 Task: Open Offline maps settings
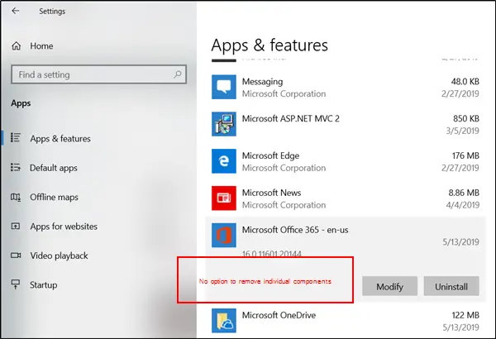(54, 197)
